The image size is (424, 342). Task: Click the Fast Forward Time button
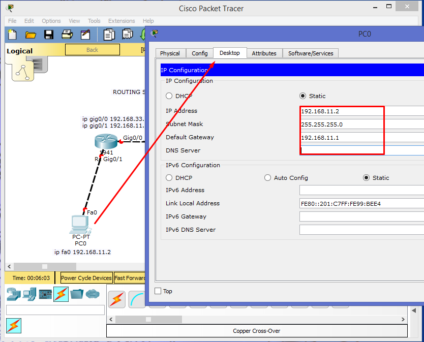(129, 278)
